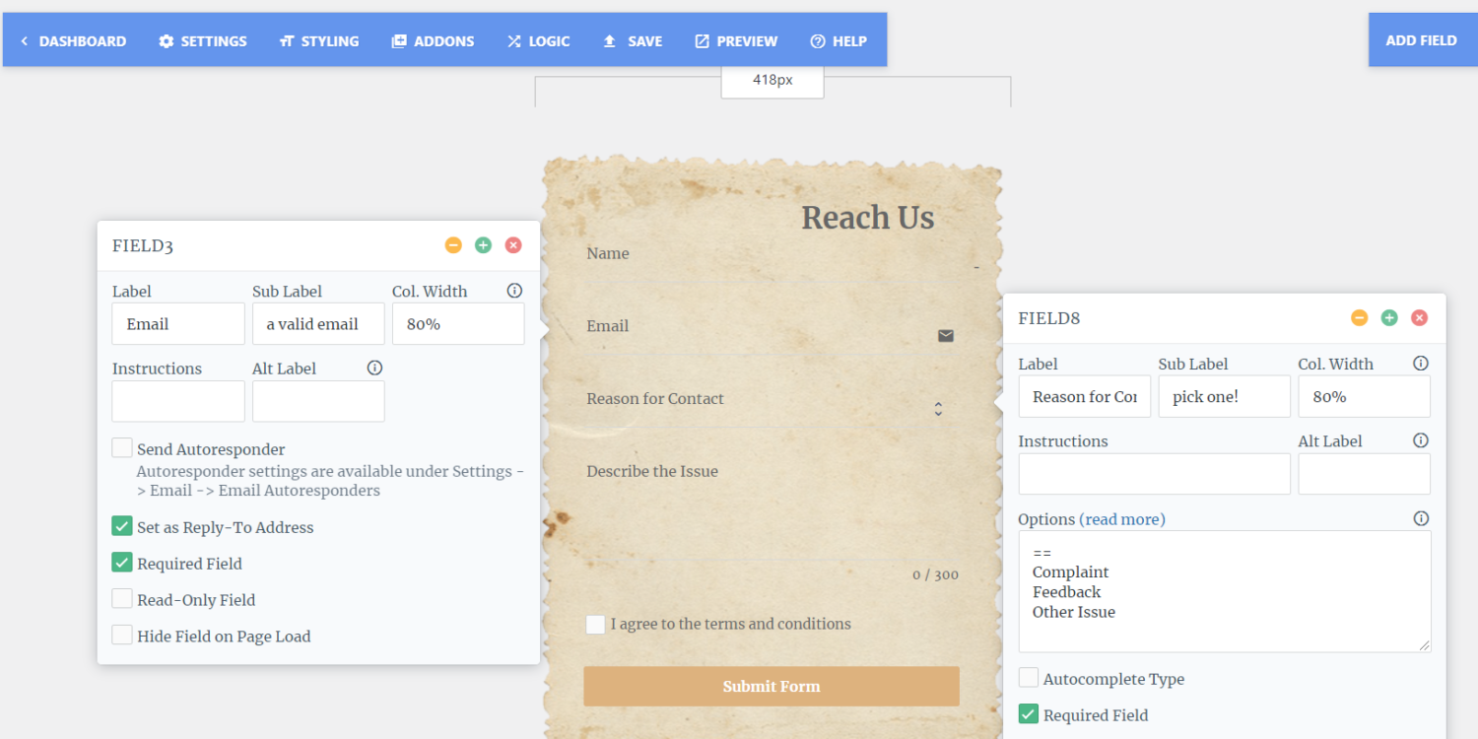The height and width of the screenshot is (739, 1478).
Task: Click envelope icon in the Email form field
Action: [946, 336]
